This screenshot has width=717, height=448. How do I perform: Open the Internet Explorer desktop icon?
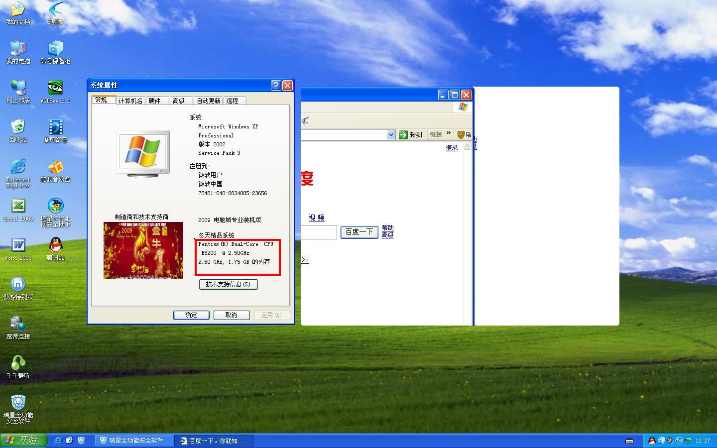point(18,173)
